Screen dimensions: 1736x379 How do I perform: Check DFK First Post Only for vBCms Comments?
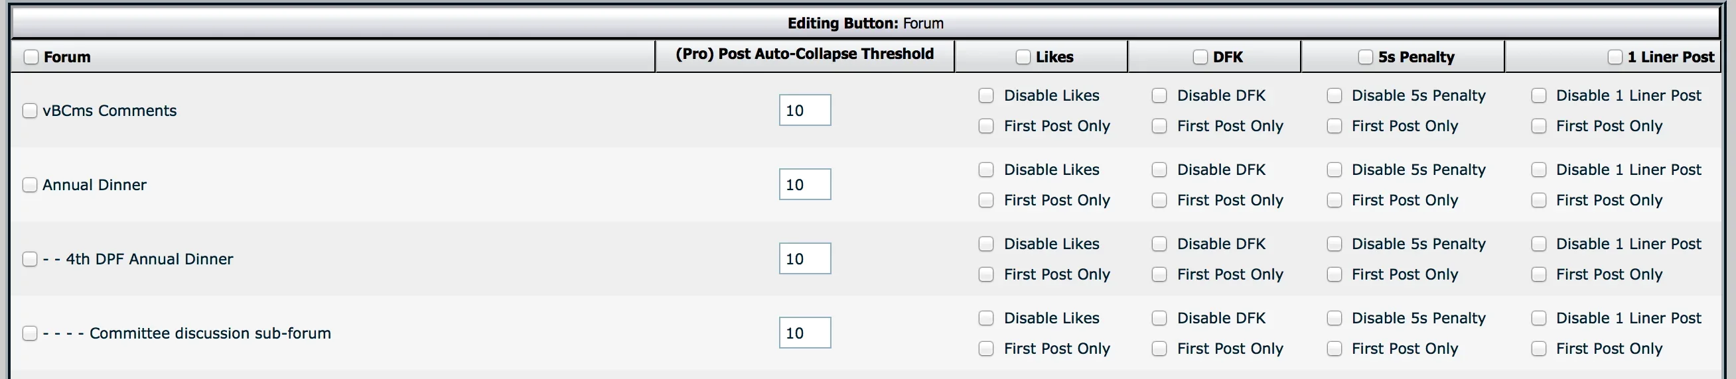[x=1159, y=126]
